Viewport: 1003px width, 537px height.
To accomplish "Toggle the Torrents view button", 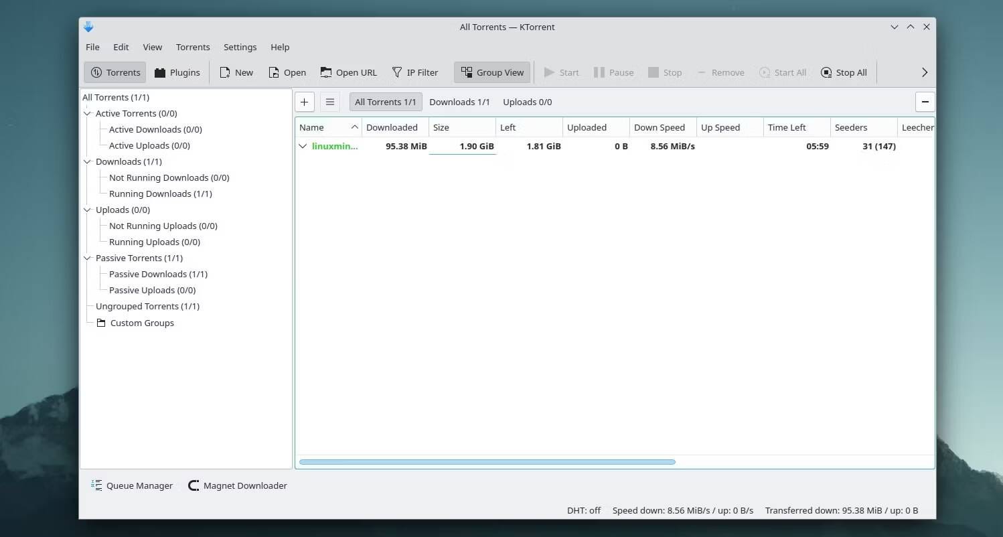I will point(114,72).
